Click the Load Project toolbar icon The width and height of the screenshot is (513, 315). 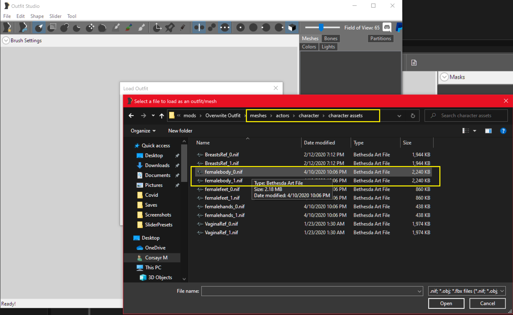(24, 27)
